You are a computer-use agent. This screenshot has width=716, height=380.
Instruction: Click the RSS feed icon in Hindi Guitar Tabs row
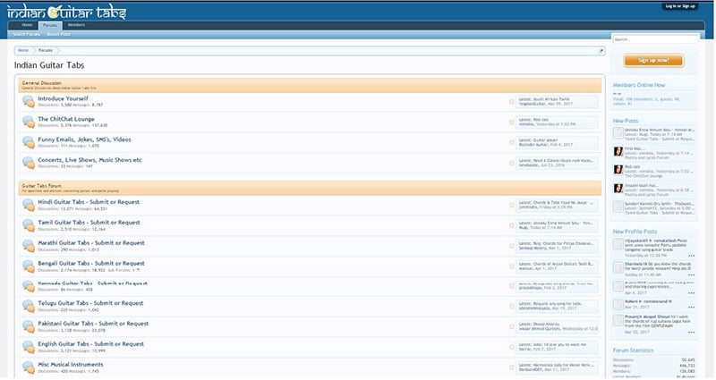pyautogui.click(x=511, y=206)
